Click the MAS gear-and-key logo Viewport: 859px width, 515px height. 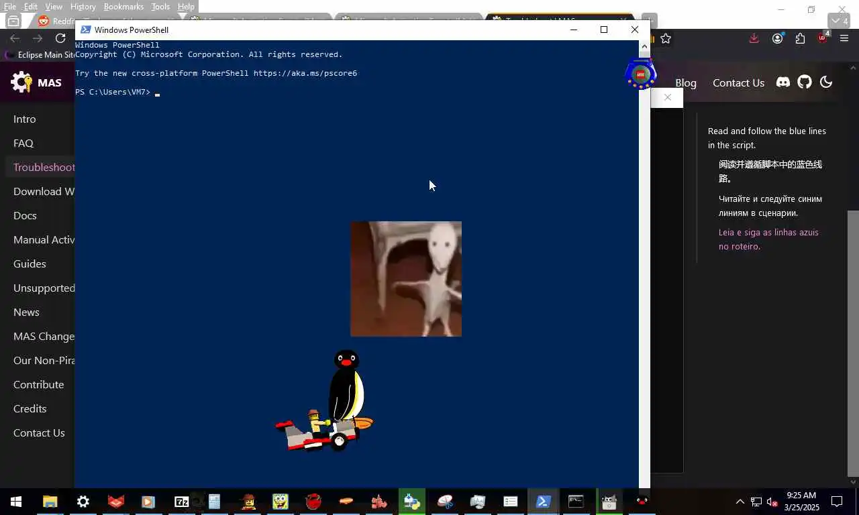click(x=21, y=82)
